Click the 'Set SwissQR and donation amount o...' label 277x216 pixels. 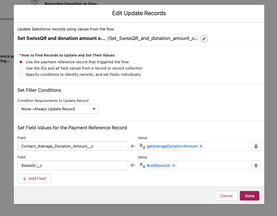pyautogui.click(x=61, y=38)
